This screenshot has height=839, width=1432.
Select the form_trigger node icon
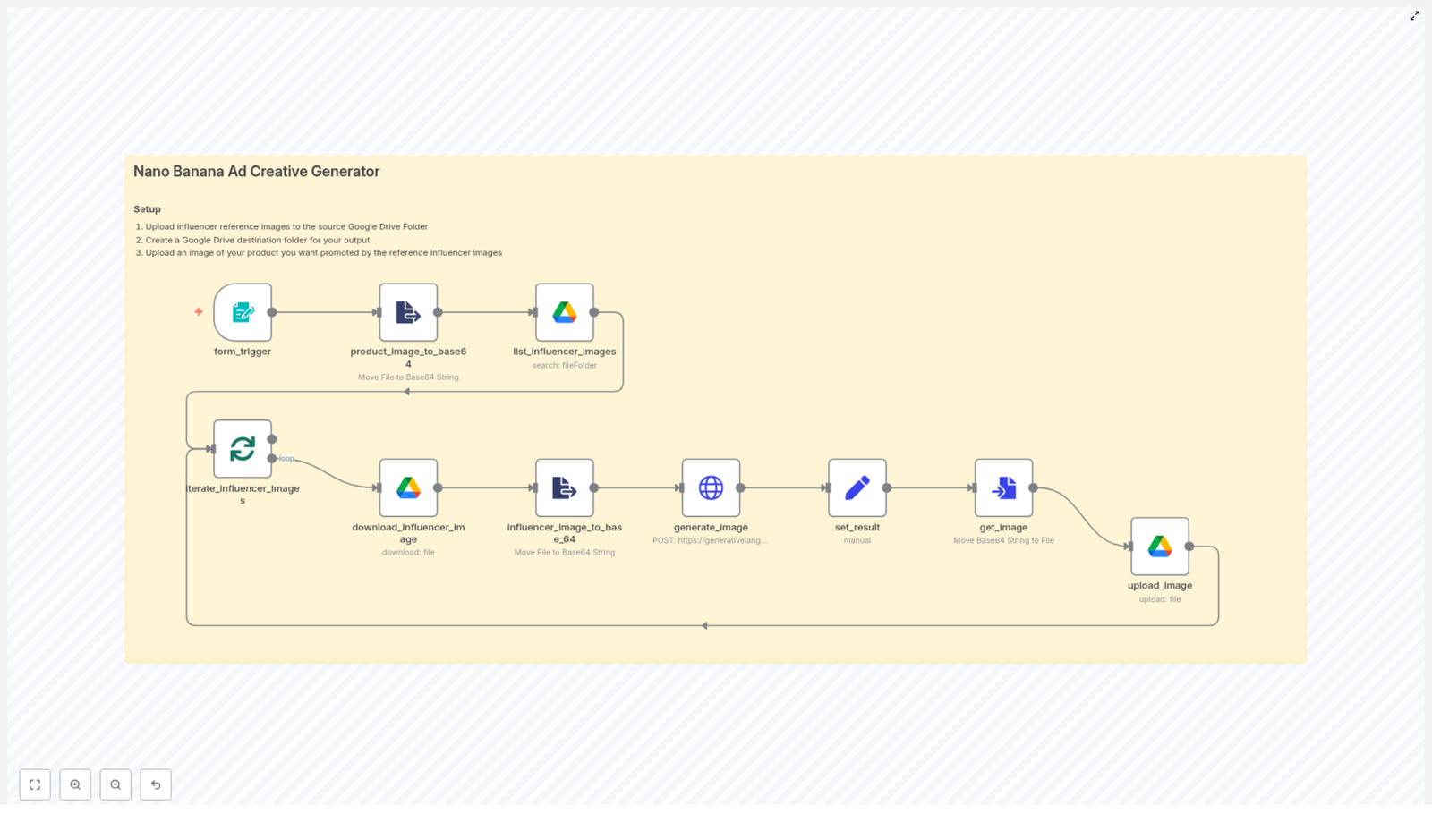tap(243, 312)
